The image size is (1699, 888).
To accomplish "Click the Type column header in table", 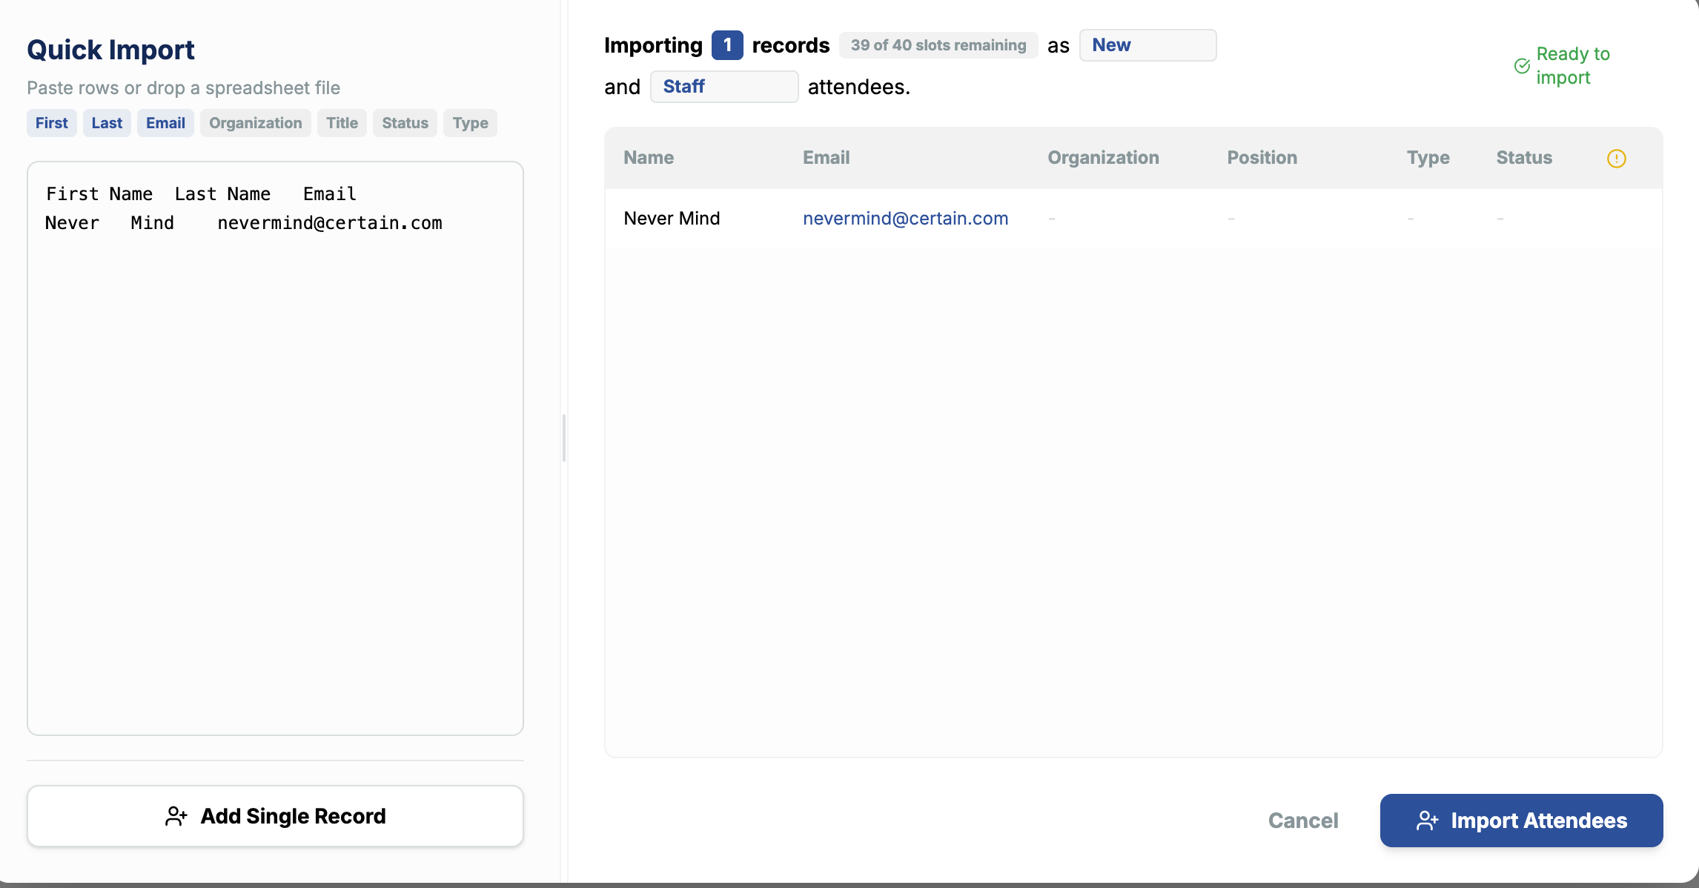I will 1428,158.
